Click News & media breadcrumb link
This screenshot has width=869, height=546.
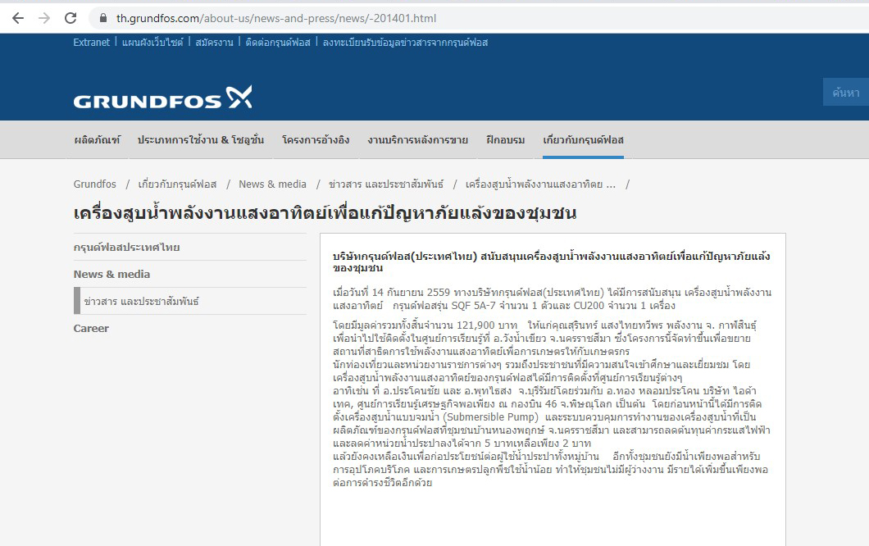click(x=272, y=184)
